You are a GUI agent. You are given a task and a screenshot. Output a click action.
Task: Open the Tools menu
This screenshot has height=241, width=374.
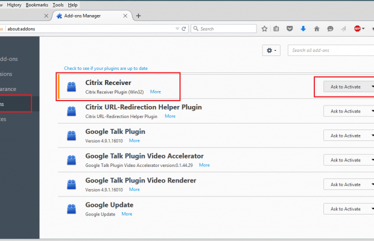[58, 5]
